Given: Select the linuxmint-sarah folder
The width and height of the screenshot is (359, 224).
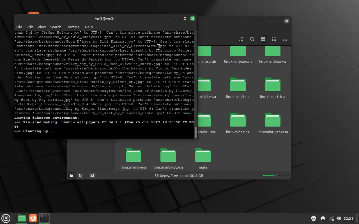Looking at the screenshot, I should point(206,55).
